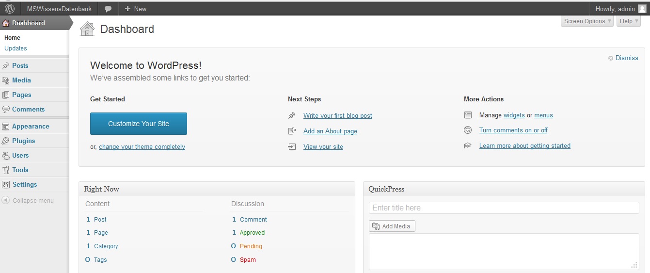Screen dimensions: 650x273
Task: Click the admin avatar icon
Action: click(x=642, y=9)
